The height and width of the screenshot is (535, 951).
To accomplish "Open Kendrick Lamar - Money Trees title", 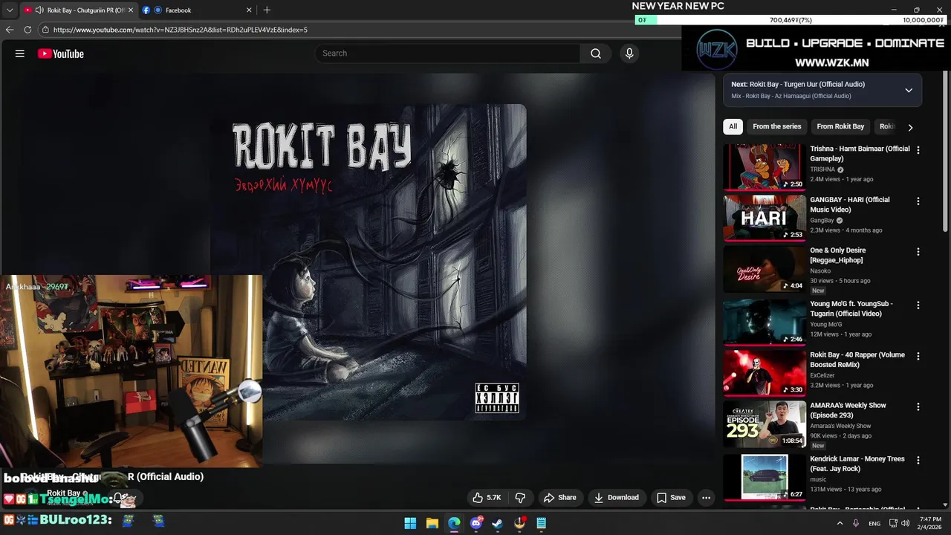I will point(857,464).
